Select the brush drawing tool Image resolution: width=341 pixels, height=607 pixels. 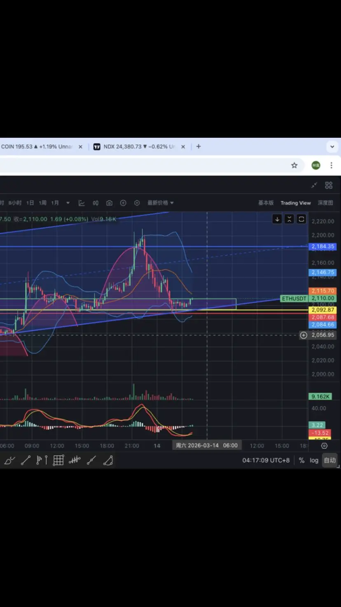9,460
